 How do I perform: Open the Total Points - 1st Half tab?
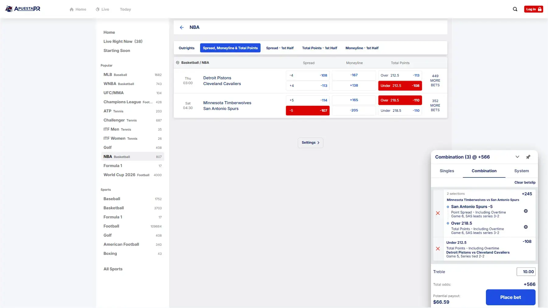point(320,48)
